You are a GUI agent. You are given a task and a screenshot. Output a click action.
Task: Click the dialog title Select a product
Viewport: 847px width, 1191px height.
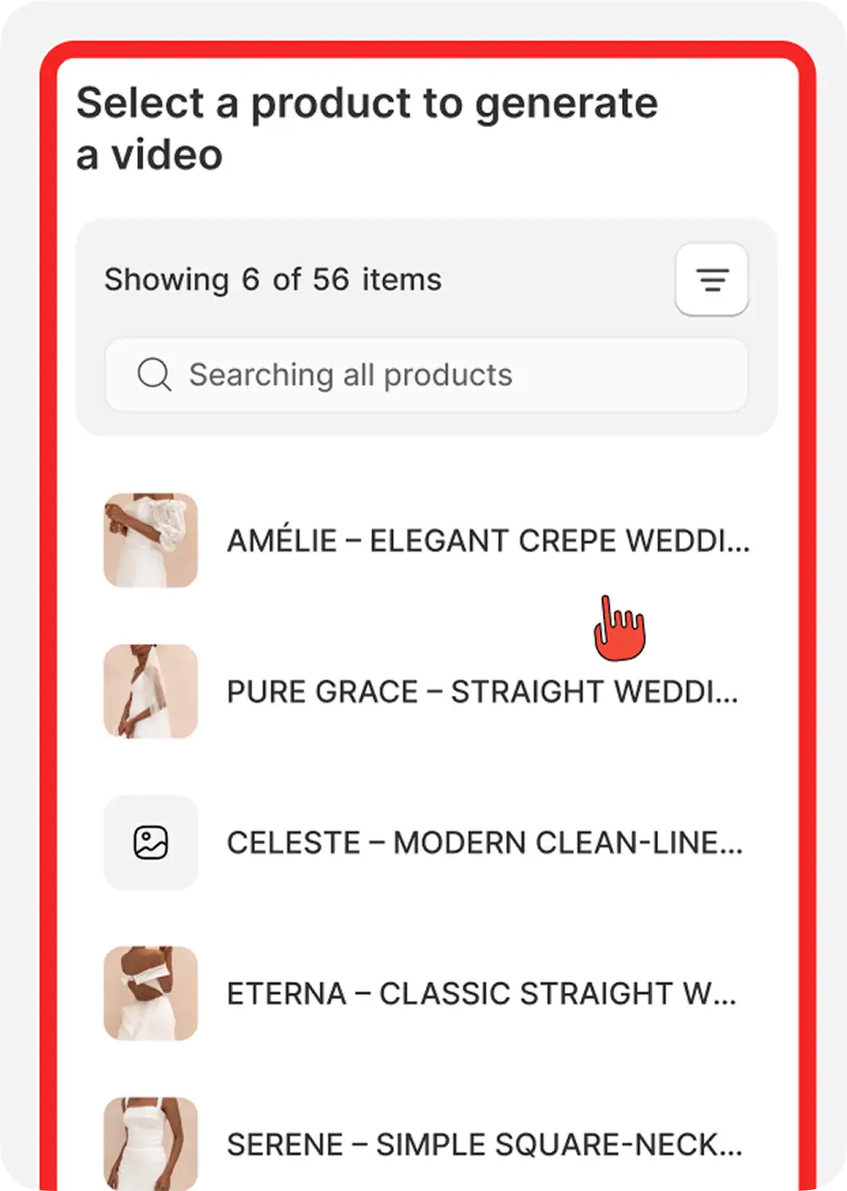click(x=369, y=127)
